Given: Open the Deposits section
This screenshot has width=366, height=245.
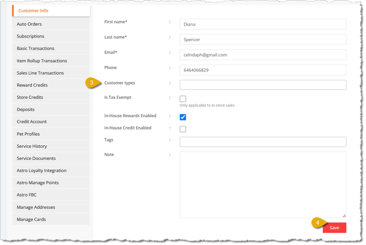Looking at the screenshot, I should pos(51,109).
